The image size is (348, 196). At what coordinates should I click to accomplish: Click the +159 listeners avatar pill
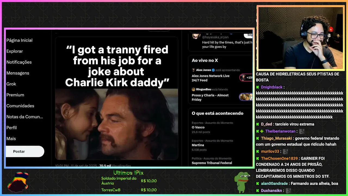(x=246, y=78)
